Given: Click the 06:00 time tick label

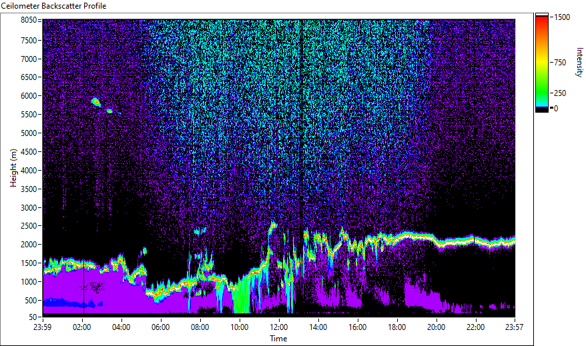Looking at the screenshot, I should 160,327.
